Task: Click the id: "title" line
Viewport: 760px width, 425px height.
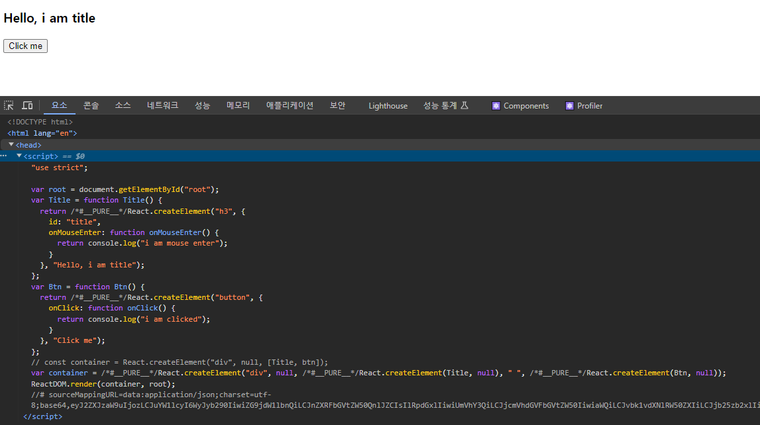Action: point(75,222)
